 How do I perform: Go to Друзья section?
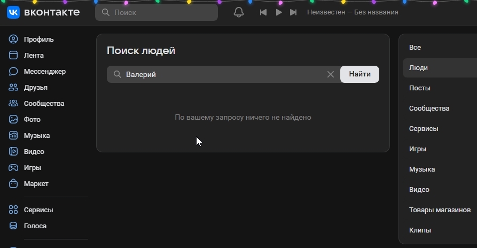tap(35, 88)
